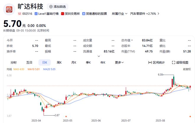Click orange event dot at chart right edge
This screenshot has height=123, width=195.
[190, 117]
